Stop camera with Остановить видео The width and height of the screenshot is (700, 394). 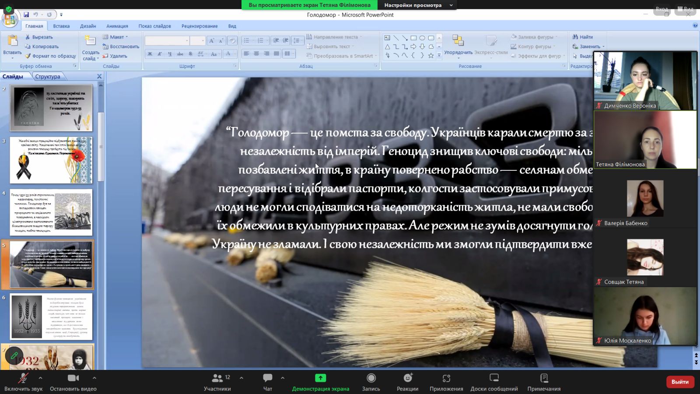pos(73,381)
